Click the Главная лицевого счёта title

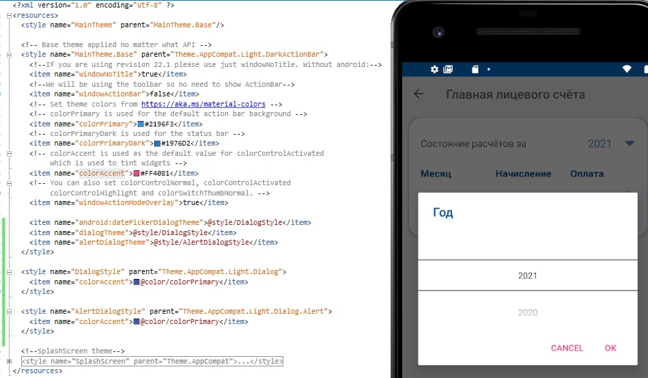[516, 94]
